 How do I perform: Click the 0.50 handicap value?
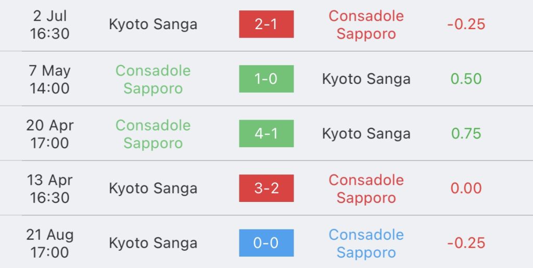(466, 79)
